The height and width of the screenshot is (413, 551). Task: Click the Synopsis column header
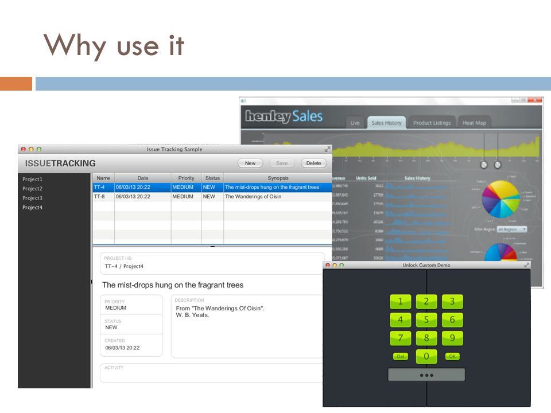pyautogui.click(x=278, y=178)
